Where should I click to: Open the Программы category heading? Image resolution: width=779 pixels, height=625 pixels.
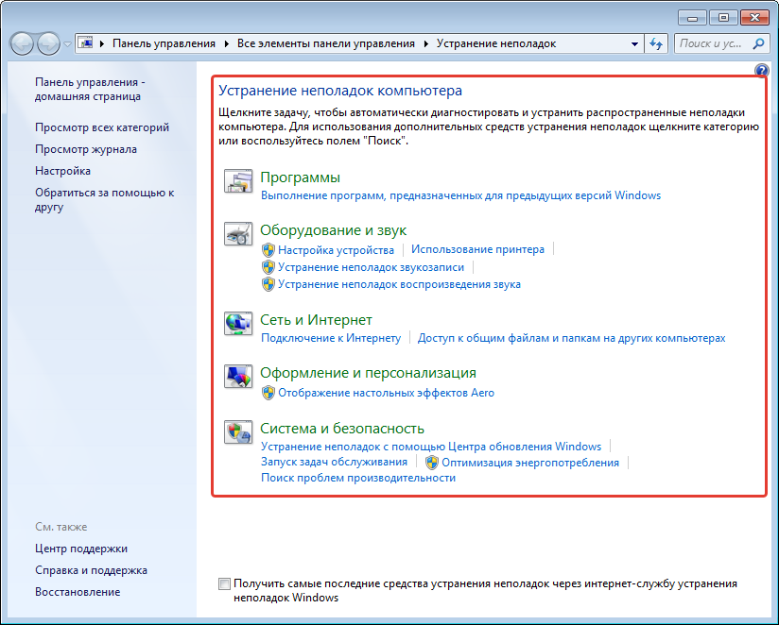[x=300, y=177]
